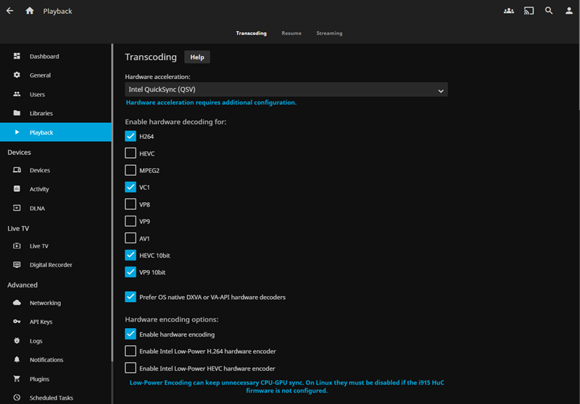Open search with magnifier icon
580x404 pixels.
[x=549, y=11]
